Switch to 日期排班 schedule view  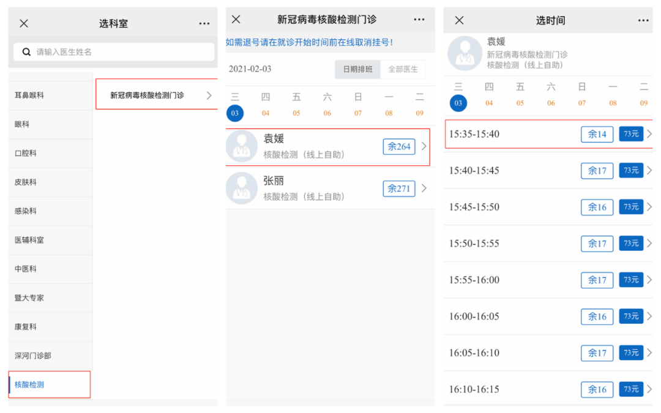[357, 69]
